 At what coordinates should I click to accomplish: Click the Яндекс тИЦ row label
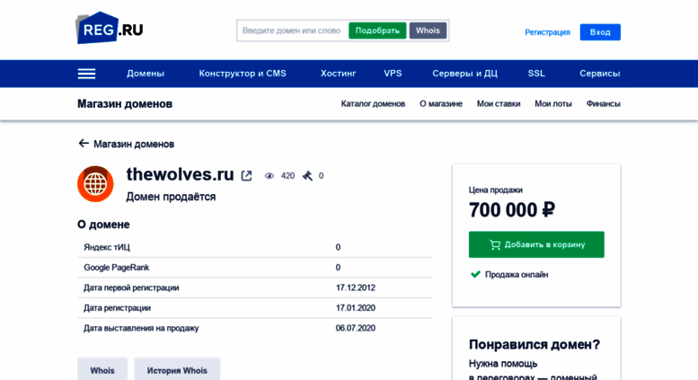click(107, 247)
